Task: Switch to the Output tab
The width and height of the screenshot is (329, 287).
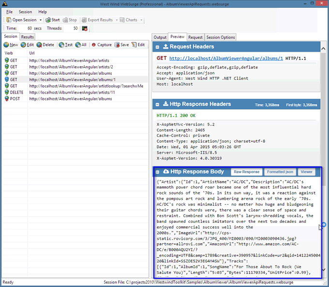Action: tap(160, 37)
